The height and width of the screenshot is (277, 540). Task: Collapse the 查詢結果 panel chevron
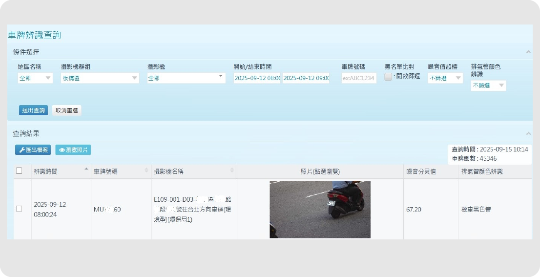click(x=528, y=133)
